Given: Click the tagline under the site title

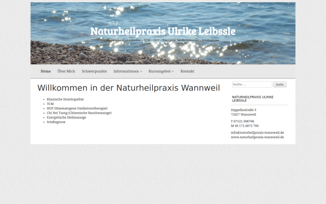Looking at the screenshot, I should tap(163, 40).
